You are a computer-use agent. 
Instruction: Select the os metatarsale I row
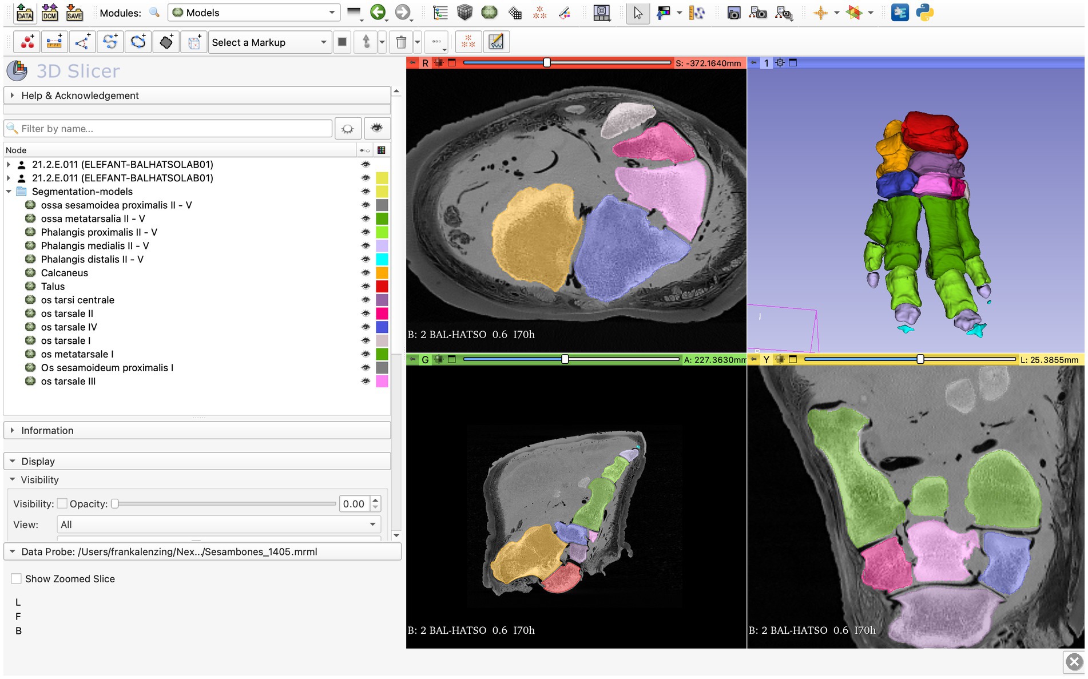pyautogui.click(x=197, y=354)
